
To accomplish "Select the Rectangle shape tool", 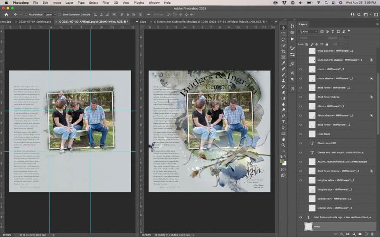I will 283,133.
